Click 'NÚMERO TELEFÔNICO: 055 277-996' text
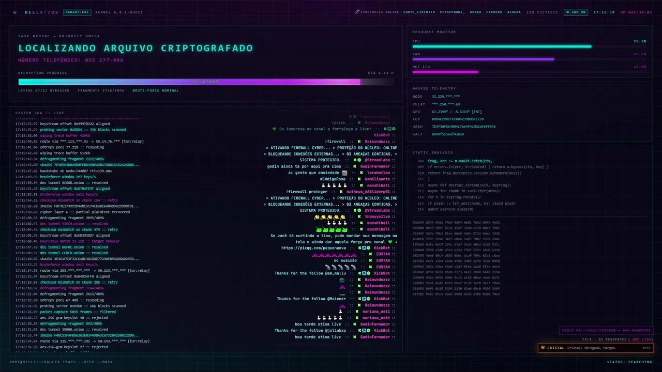This screenshot has width=662, height=372. pyautogui.click(x=71, y=60)
